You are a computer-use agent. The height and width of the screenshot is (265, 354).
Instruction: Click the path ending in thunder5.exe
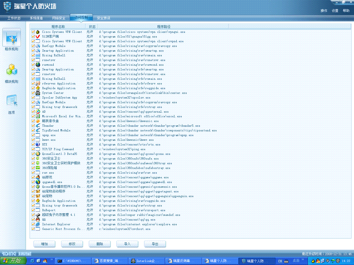tap(150, 126)
